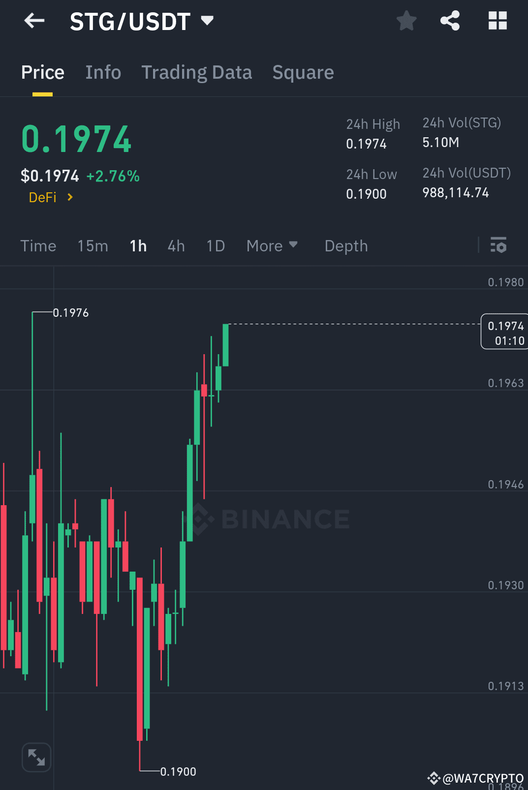The image size is (528, 790).
Task: Open the share options via share icon
Action: pos(449,21)
